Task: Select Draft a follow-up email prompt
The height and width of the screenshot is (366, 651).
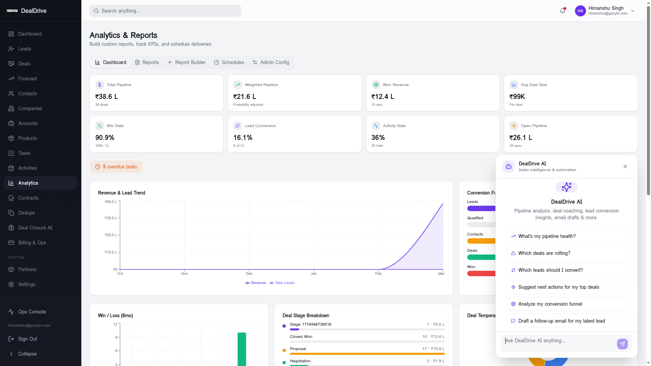Action: tap(566, 321)
